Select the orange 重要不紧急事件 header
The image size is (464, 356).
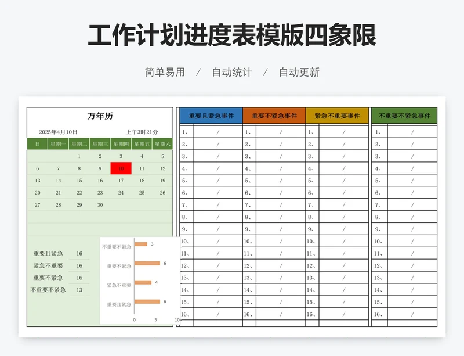[x=274, y=116]
